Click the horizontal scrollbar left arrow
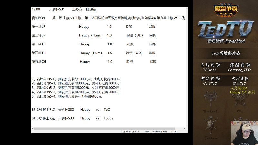The image size is (258, 145). click(x=33, y=129)
